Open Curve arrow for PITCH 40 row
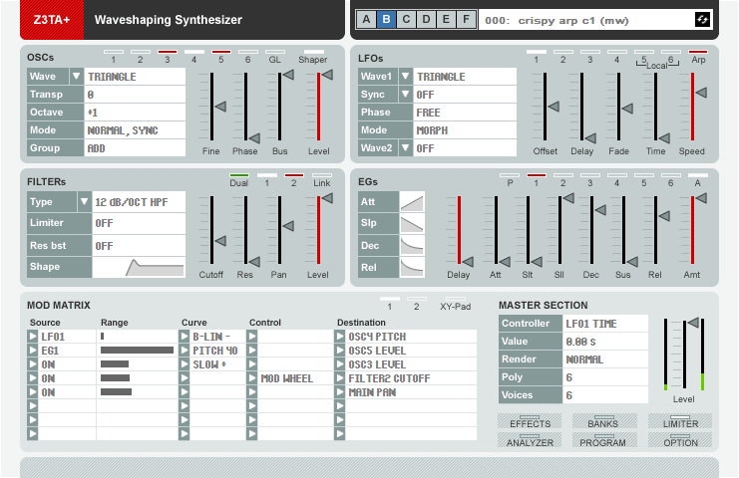The image size is (739, 478). tap(185, 351)
